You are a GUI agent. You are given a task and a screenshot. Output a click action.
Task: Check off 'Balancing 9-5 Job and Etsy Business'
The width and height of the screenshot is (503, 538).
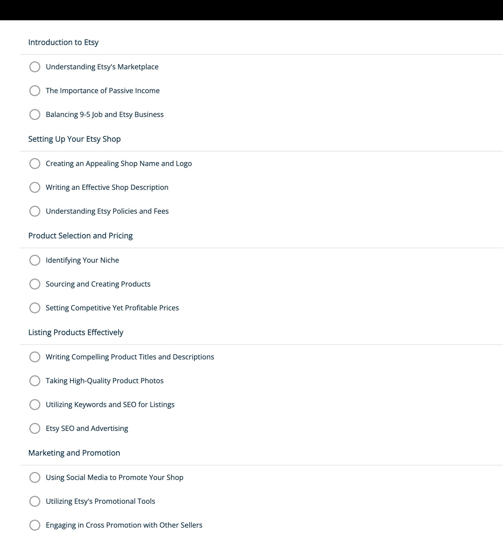tap(35, 114)
